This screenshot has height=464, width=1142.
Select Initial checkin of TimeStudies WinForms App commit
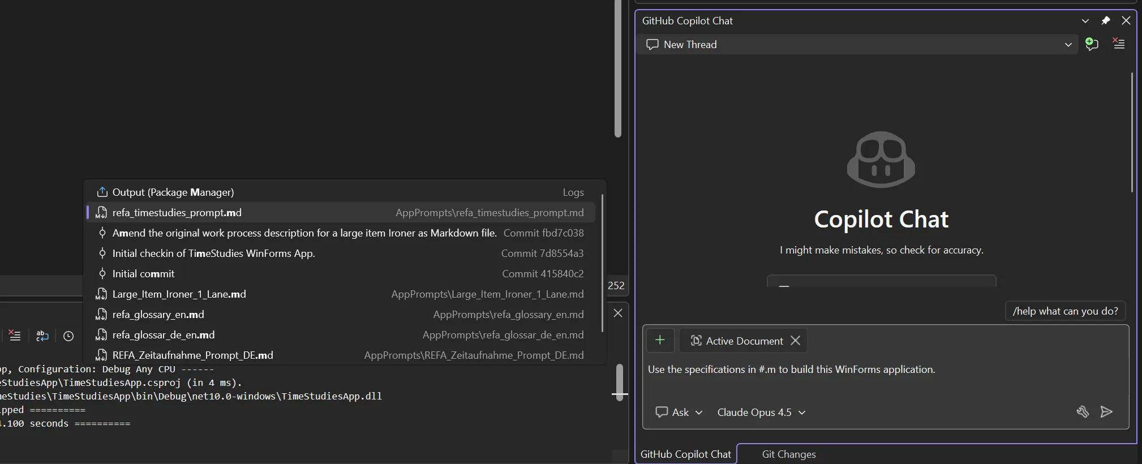coord(342,254)
